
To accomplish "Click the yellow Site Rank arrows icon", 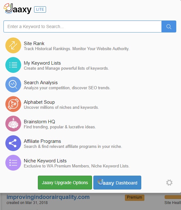I will pyautogui.click(x=13, y=45).
